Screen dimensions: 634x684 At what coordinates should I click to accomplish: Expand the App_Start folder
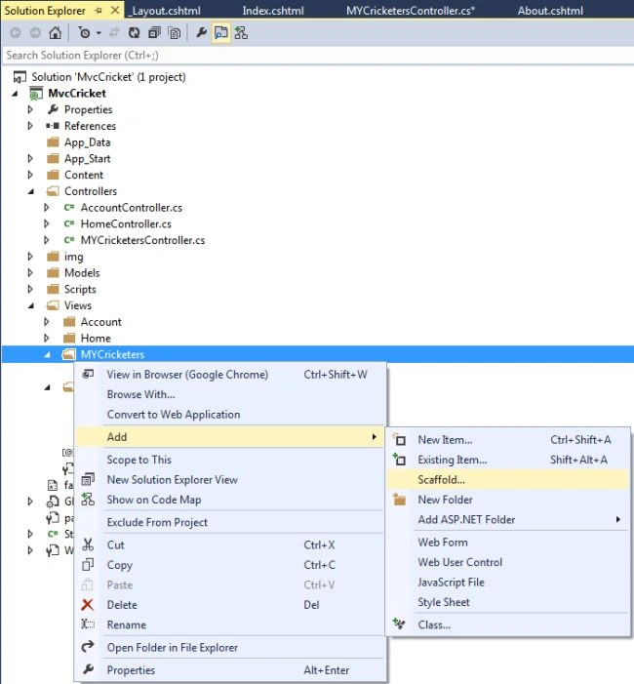click(x=30, y=158)
